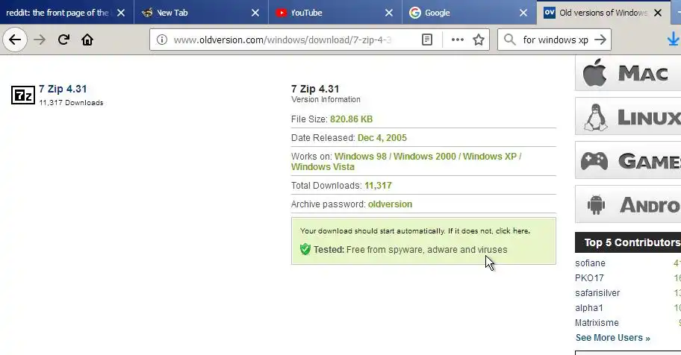681x355 pixels.
Task: Click 'click here' download message
Action: pyautogui.click(x=512, y=231)
